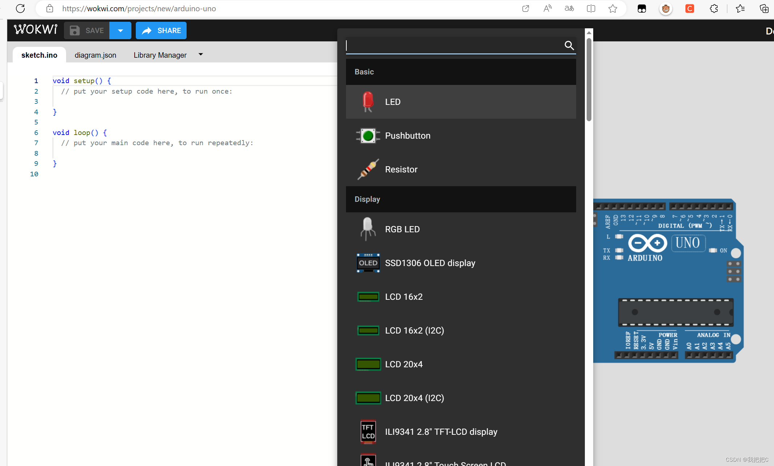Click the SAVE button
The image size is (774, 466).
[87, 30]
